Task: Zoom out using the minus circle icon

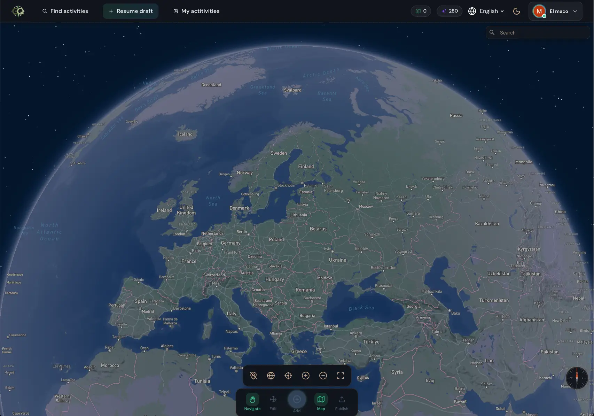Action: click(323, 376)
